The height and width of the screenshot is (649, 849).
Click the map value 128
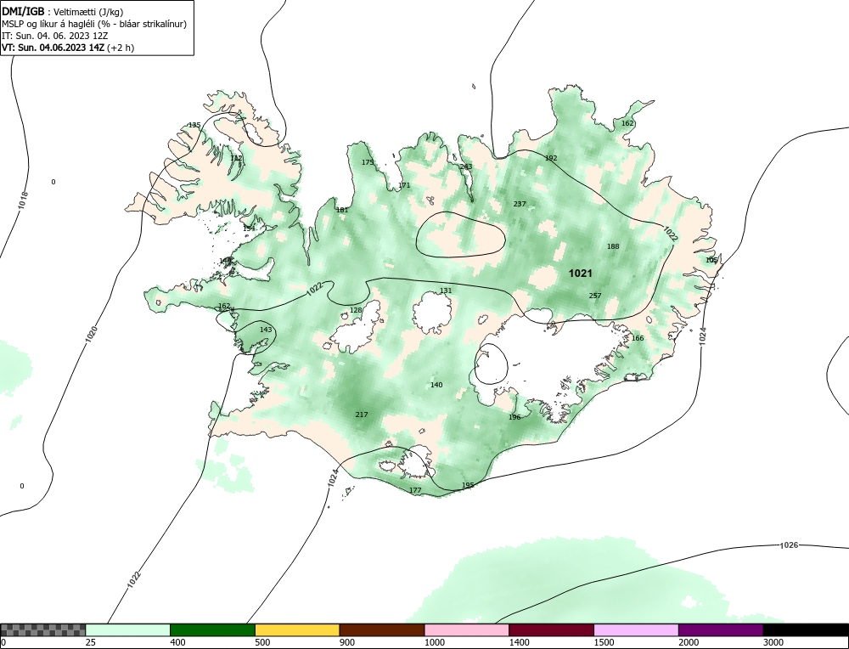(355, 310)
